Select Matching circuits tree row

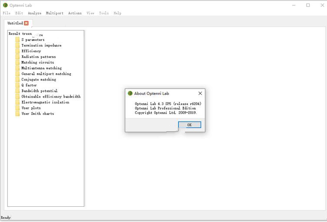click(x=38, y=62)
